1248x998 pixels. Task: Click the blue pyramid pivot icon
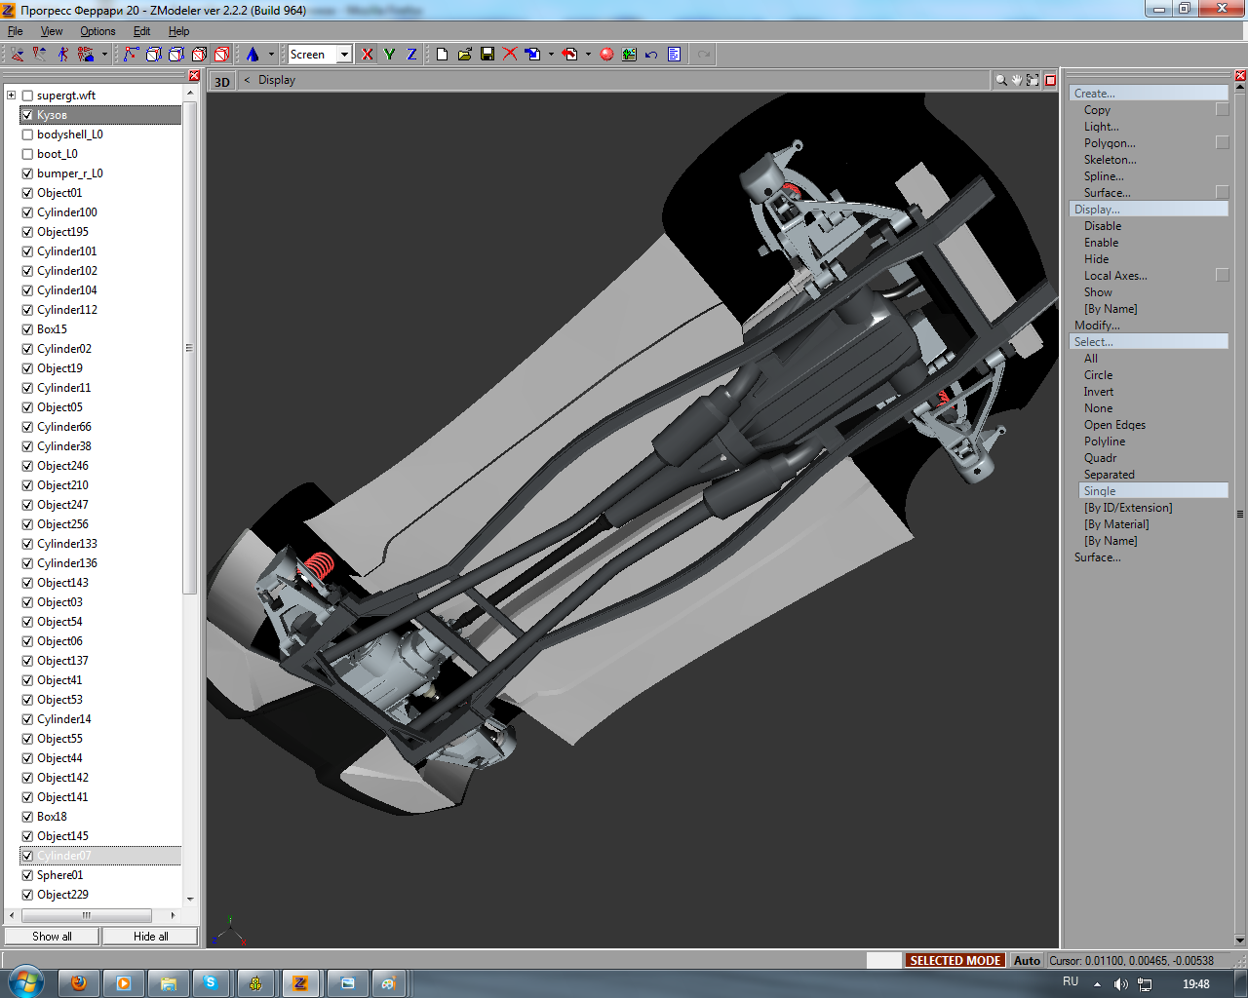click(253, 55)
